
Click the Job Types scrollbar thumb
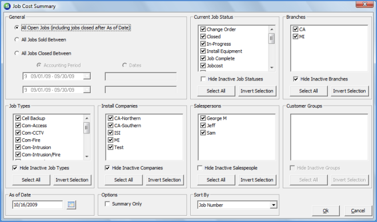87,128
